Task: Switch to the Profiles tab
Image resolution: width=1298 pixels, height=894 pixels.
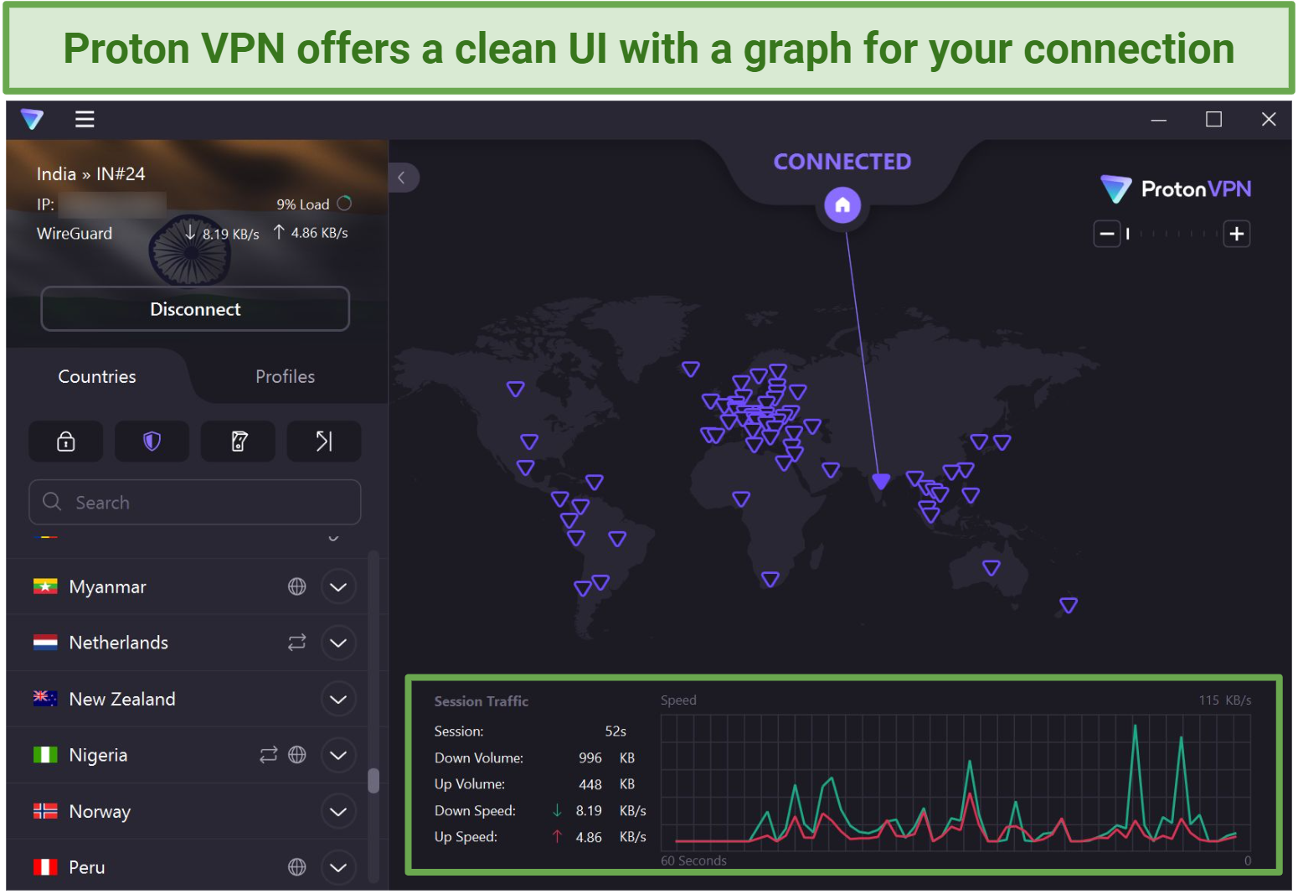Action: [x=286, y=377]
